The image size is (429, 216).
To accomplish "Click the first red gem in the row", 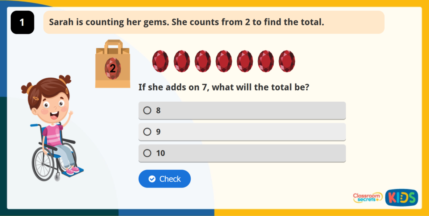I will [160, 61].
